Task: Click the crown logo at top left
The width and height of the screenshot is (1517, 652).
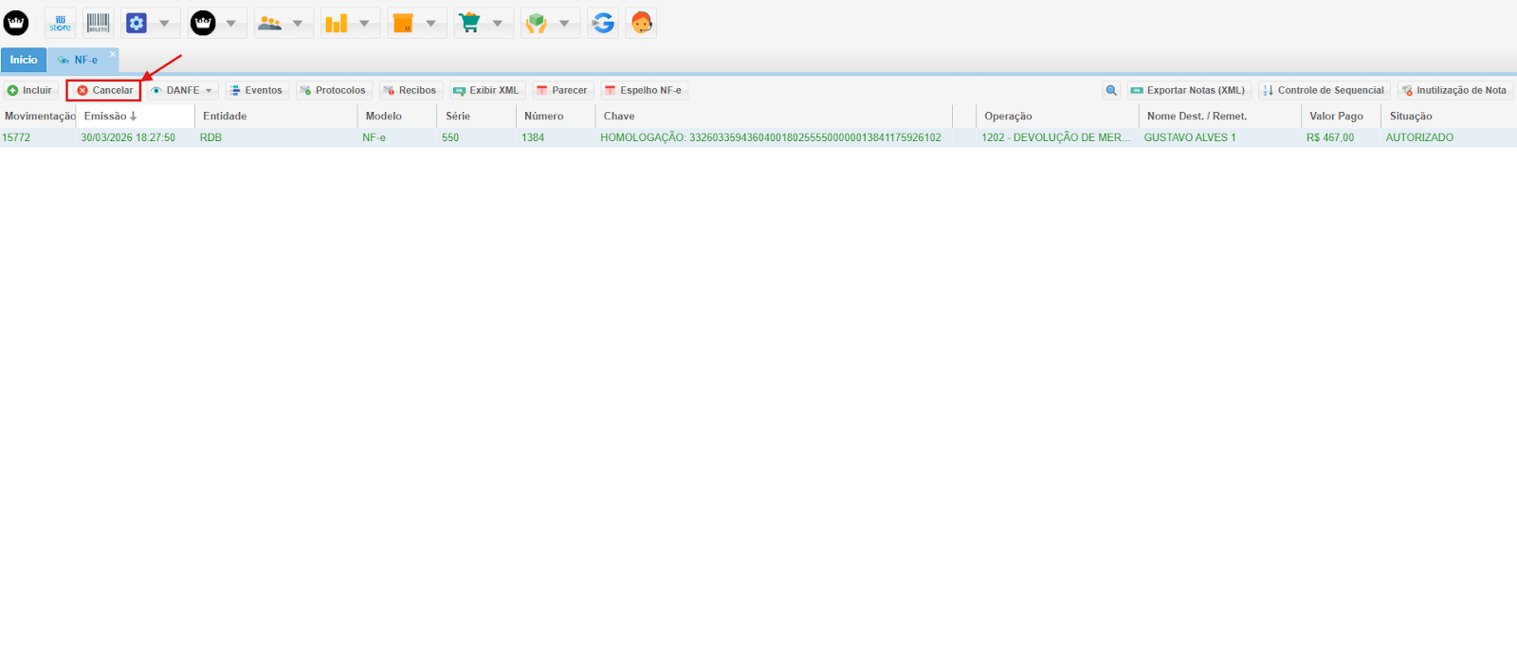Action: (16, 23)
